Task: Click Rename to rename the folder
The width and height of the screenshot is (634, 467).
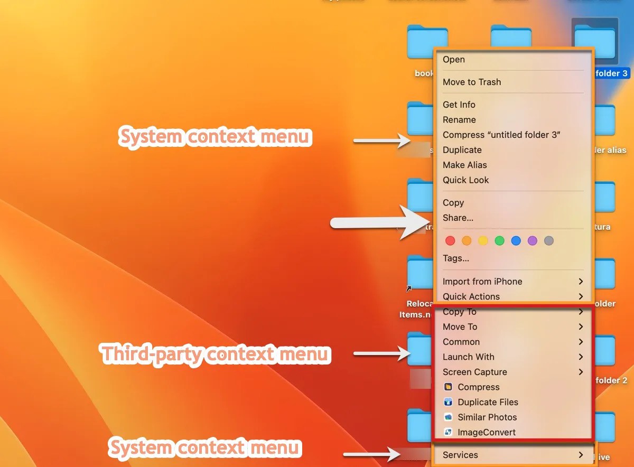Action: click(459, 120)
